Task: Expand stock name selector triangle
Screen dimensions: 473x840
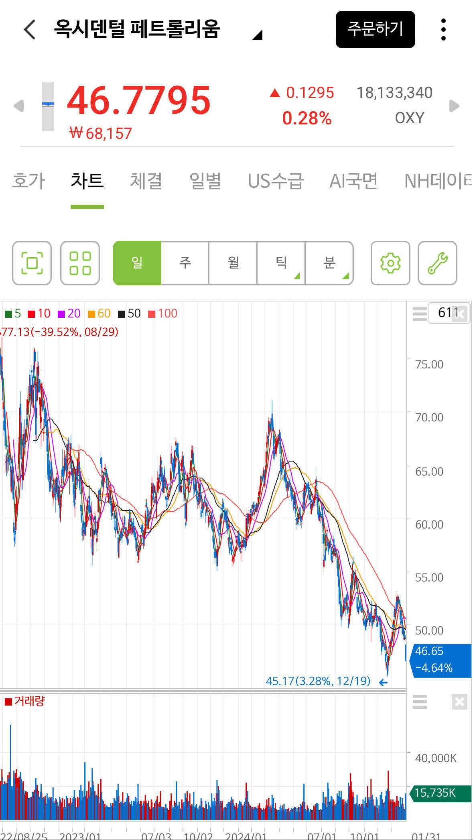Action: [257, 35]
